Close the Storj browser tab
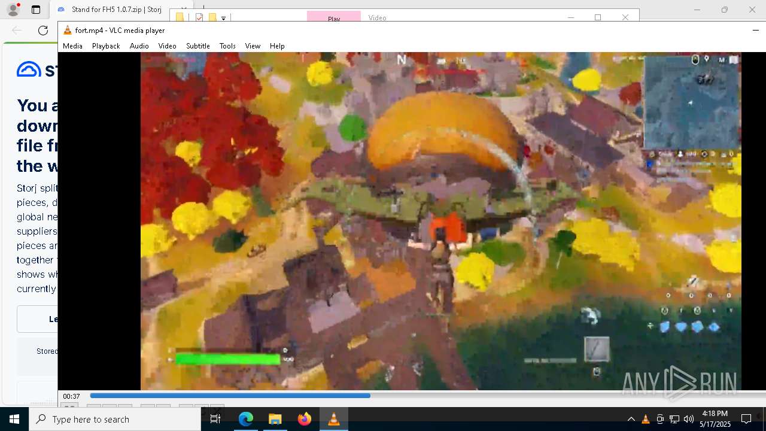 (x=184, y=10)
